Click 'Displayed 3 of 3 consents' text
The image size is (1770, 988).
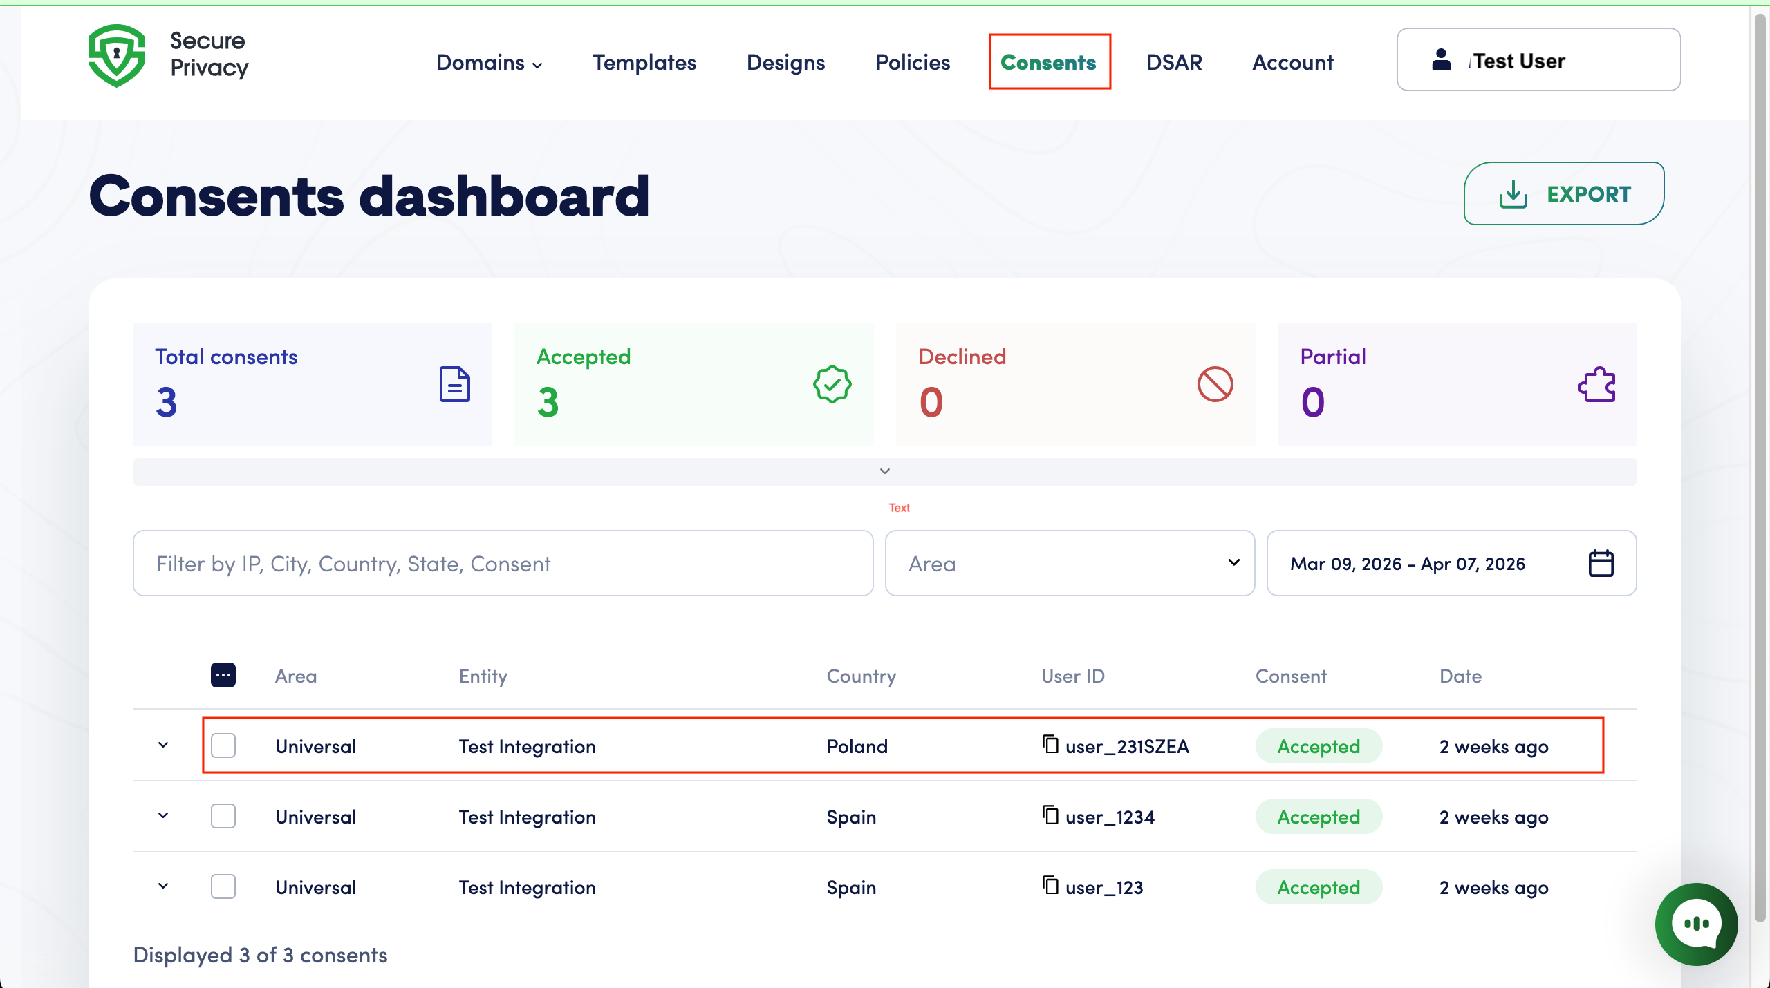point(260,955)
